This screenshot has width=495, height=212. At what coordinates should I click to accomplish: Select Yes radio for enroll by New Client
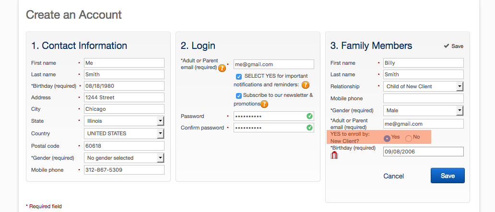(387, 138)
